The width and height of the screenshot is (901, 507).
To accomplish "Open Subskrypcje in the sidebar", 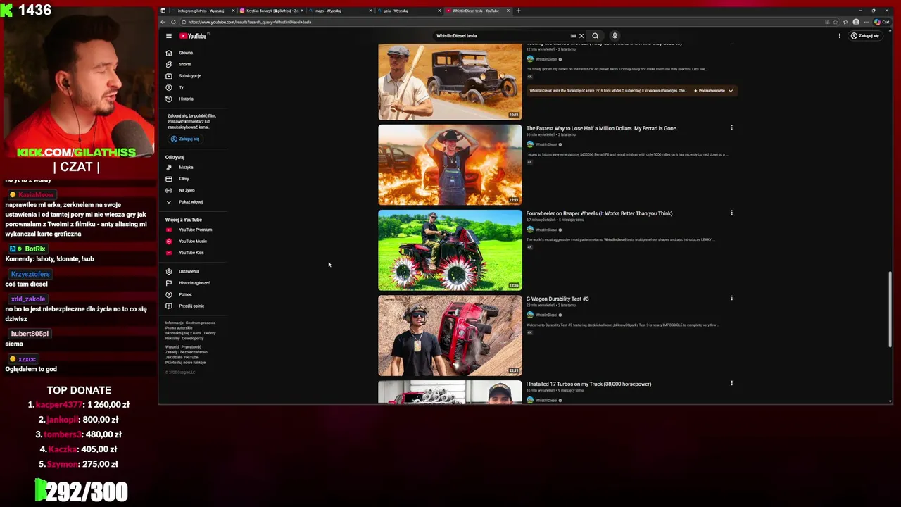I will click(x=189, y=75).
